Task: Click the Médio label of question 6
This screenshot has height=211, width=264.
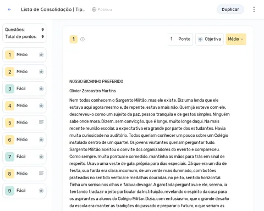Action: pyautogui.click(x=22, y=140)
